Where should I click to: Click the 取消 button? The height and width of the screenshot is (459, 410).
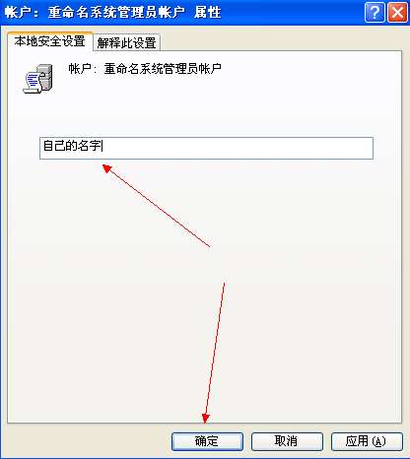(287, 441)
